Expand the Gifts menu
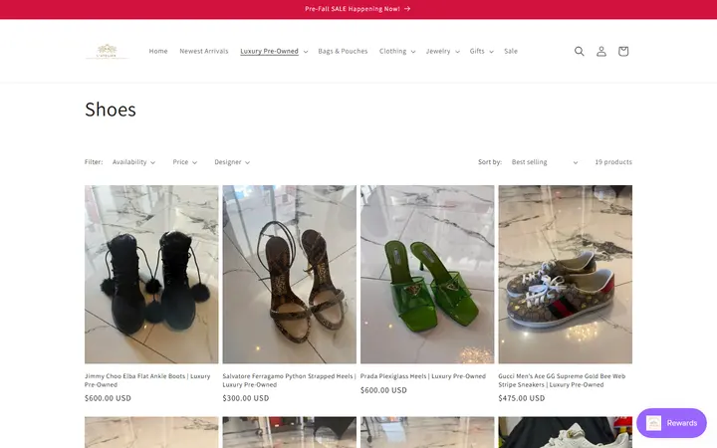 tap(481, 51)
